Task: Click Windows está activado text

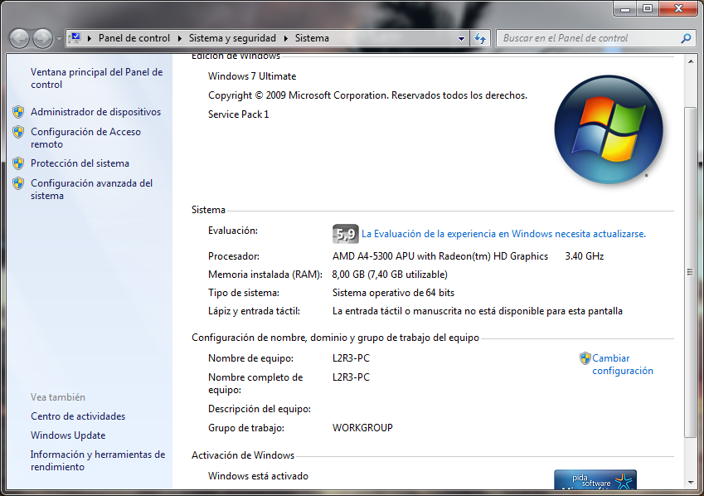Action: click(258, 476)
